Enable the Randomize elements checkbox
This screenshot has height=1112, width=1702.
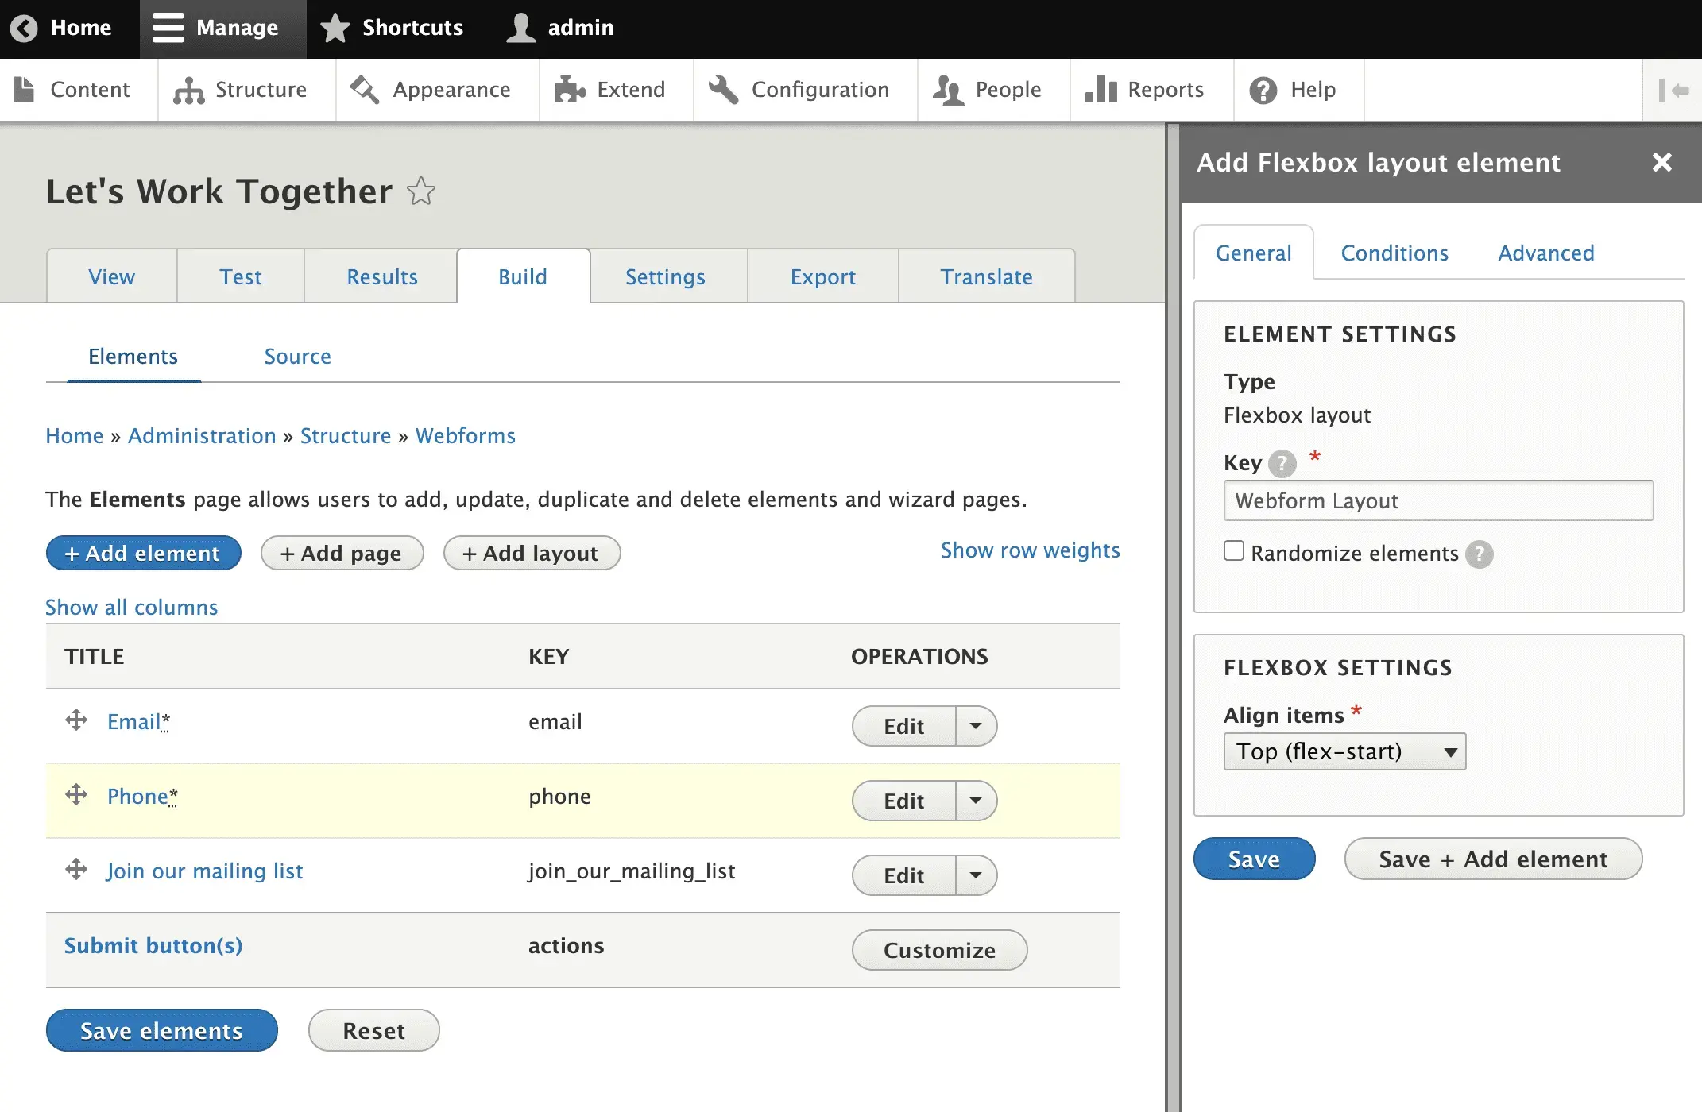(x=1234, y=550)
